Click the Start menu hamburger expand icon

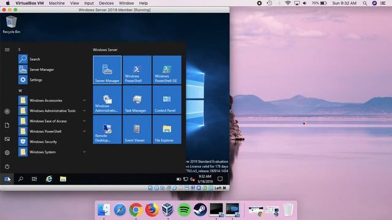point(7,50)
